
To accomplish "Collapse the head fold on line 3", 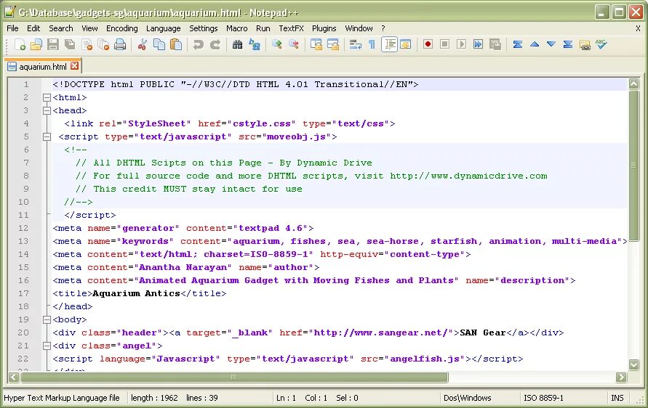I will pos(47,110).
